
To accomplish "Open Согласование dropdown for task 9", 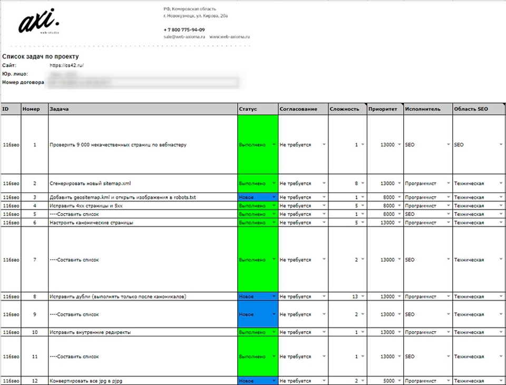I will (324, 314).
